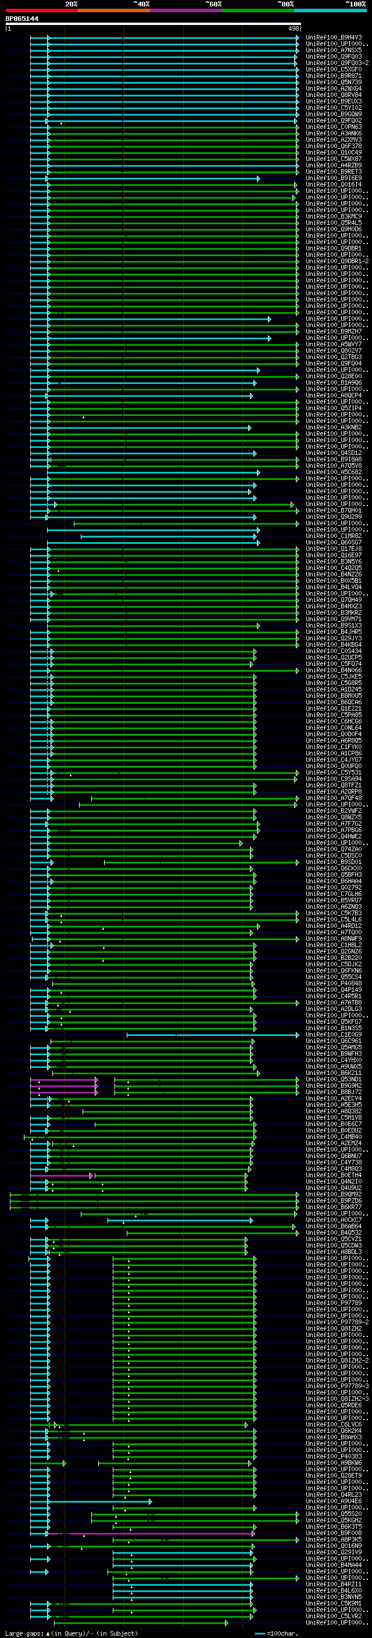
Task: Click hit label UniRef100_C5WX87
Action: click(334, 159)
